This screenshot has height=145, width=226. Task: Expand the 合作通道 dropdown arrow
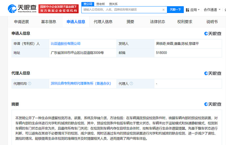pos(220,10)
